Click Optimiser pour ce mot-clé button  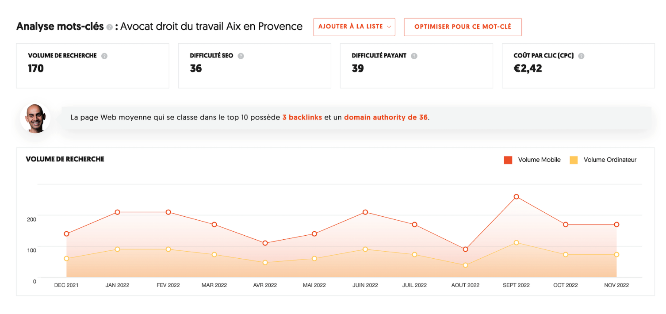(463, 27)
